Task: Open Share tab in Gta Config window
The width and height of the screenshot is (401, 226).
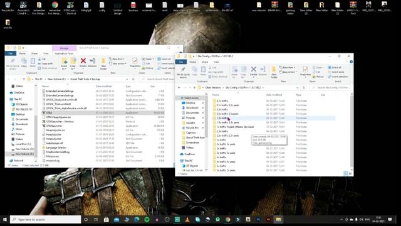Action: coord(205,62)
